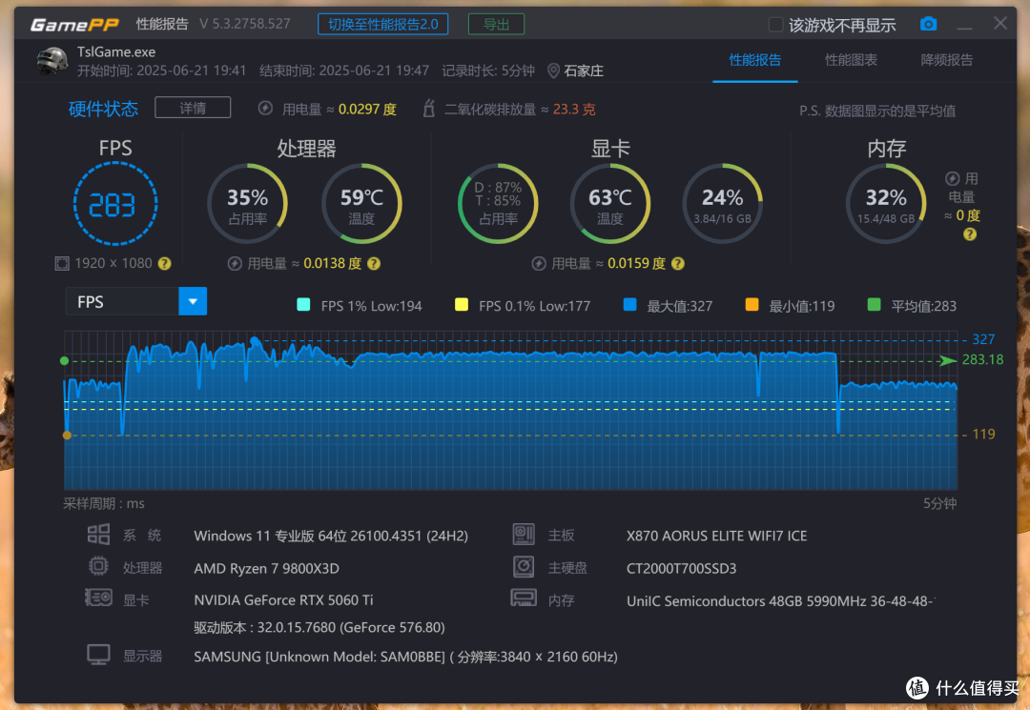Click the CO2 emission bottle icon

pos(428,109)
